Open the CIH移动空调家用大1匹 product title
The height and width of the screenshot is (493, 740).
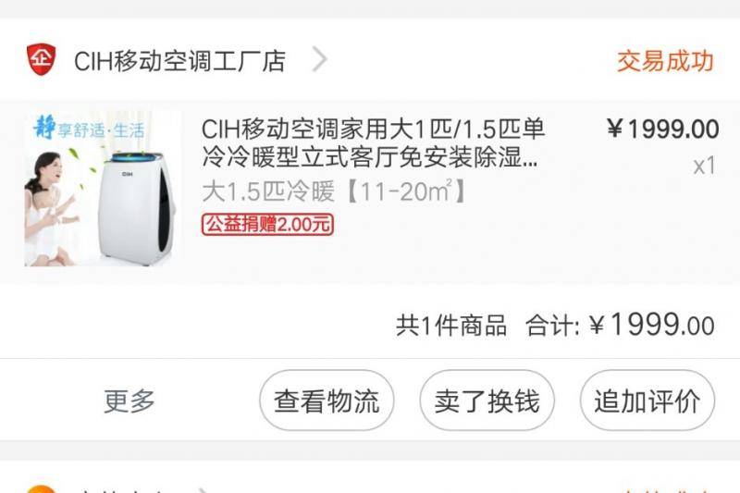[374, 143]
